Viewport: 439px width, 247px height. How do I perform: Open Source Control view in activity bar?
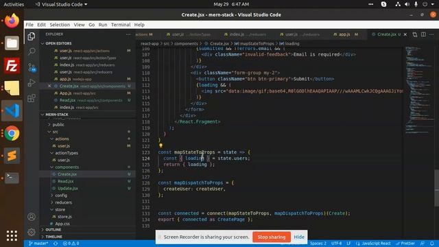[x=32, y=67]
